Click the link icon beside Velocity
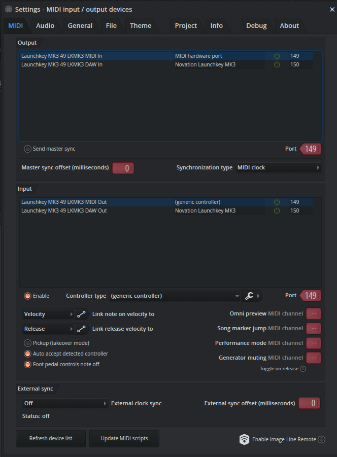337x457 pixels. click(81, 314)
